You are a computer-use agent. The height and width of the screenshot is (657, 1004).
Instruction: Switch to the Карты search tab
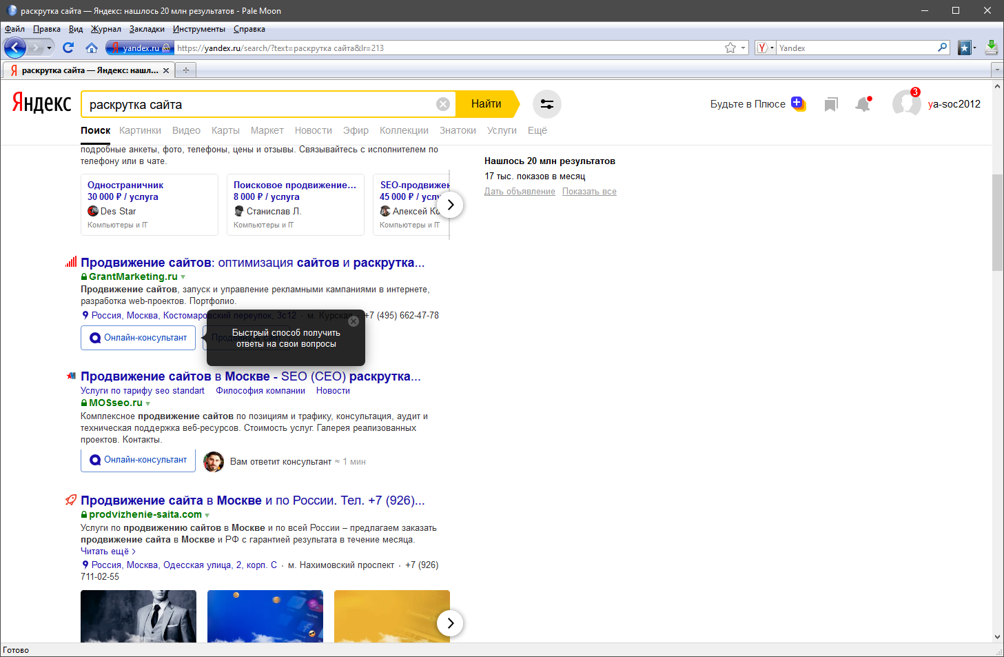click(225, 130)
